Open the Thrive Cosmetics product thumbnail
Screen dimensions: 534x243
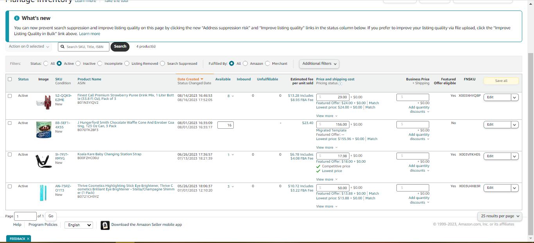pos(43,193)
